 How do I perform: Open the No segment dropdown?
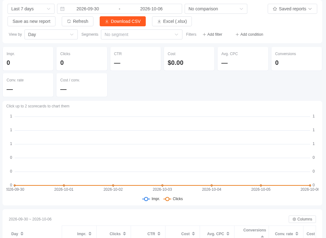[x=142, y=34]
